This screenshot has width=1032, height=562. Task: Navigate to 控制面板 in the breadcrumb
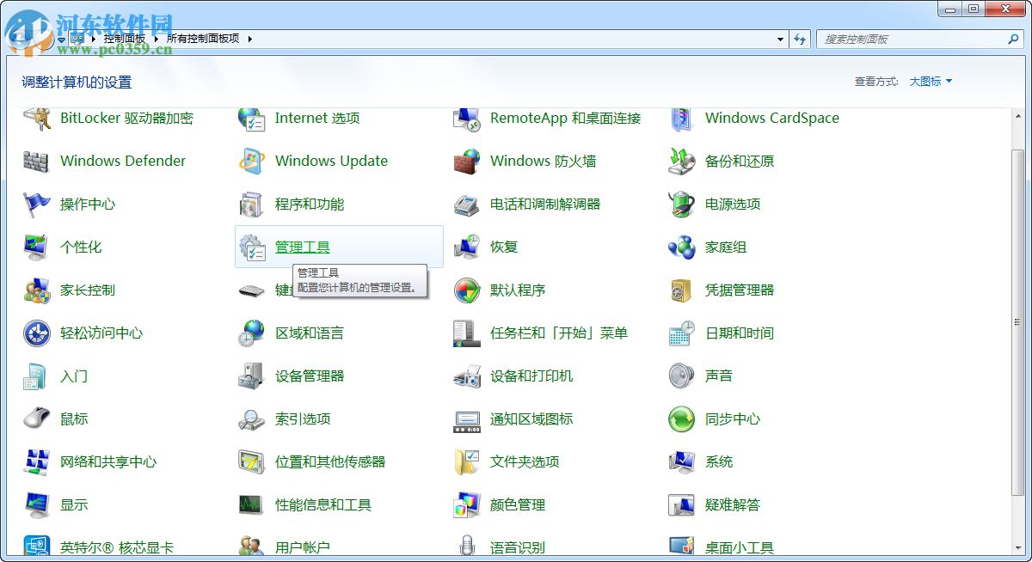pyautogui.click(x=126, y=39)
